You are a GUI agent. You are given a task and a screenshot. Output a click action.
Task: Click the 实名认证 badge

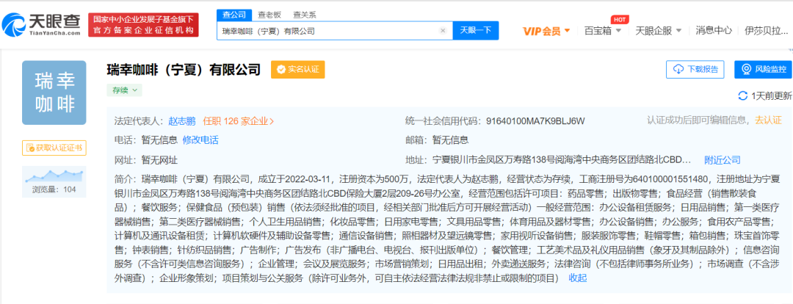(298, 70)
